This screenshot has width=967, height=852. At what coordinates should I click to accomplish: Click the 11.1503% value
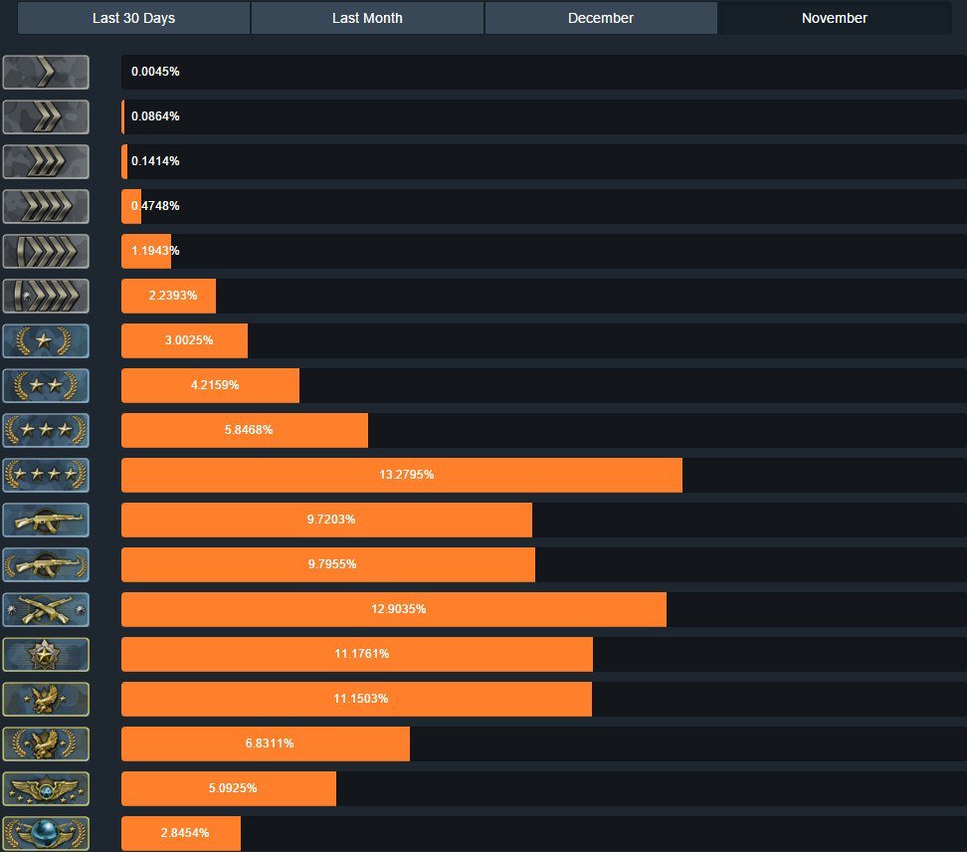(361, 699)
